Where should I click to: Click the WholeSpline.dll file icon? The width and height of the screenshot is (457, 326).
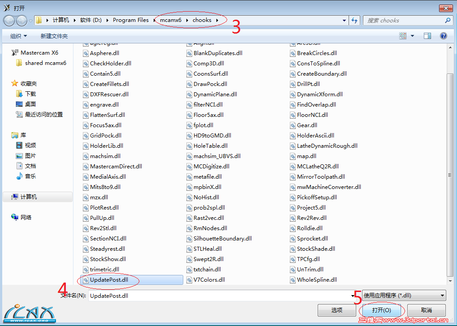coord(293,280)
